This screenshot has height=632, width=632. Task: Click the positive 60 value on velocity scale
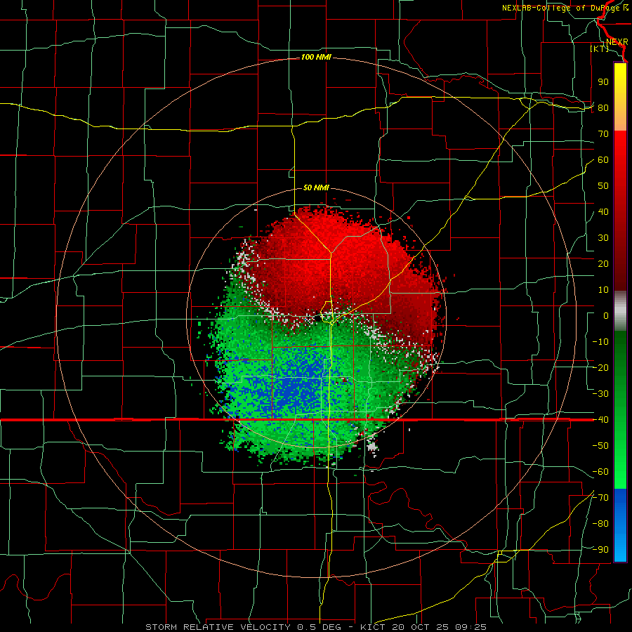point(603,160)
